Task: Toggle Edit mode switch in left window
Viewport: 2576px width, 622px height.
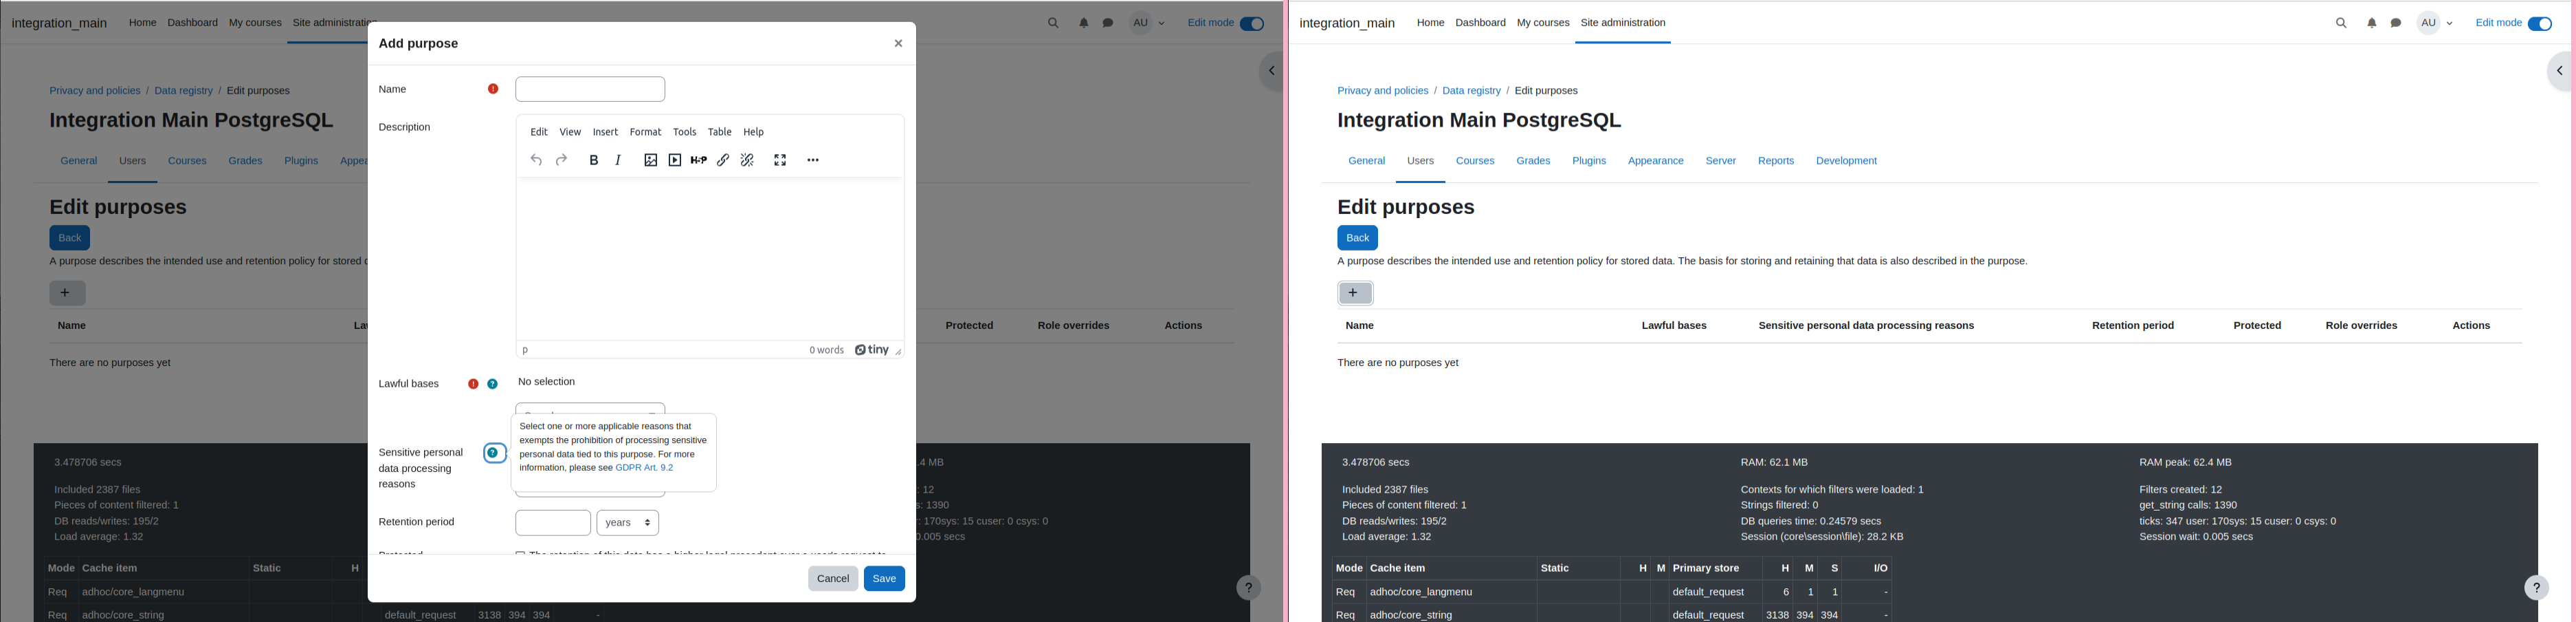Action: click(x=1252, y=24)
